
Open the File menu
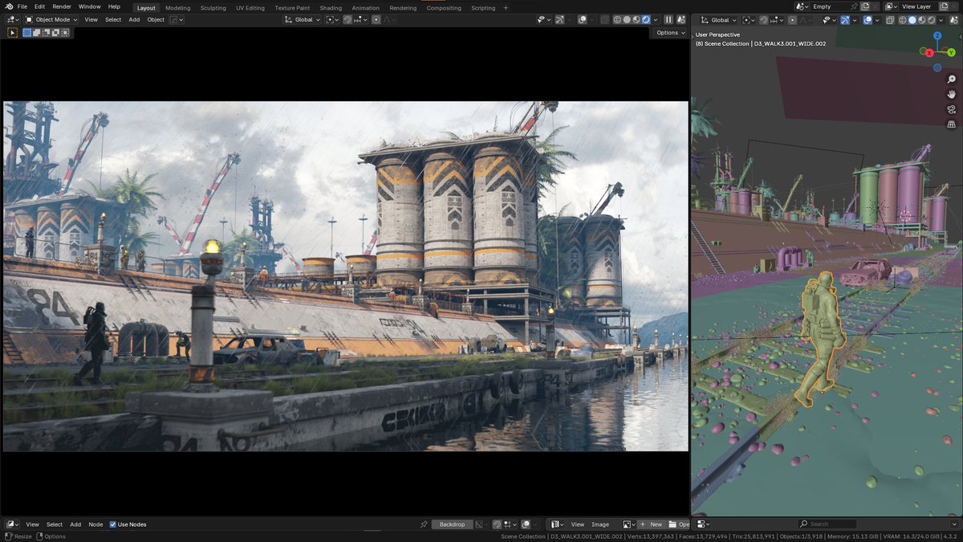click(x=22, y=6)
